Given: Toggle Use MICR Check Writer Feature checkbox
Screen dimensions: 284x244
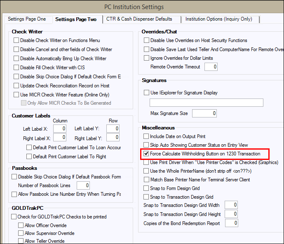Looking at the screenshot, I should pyautogui.click(x=16, y=94).
